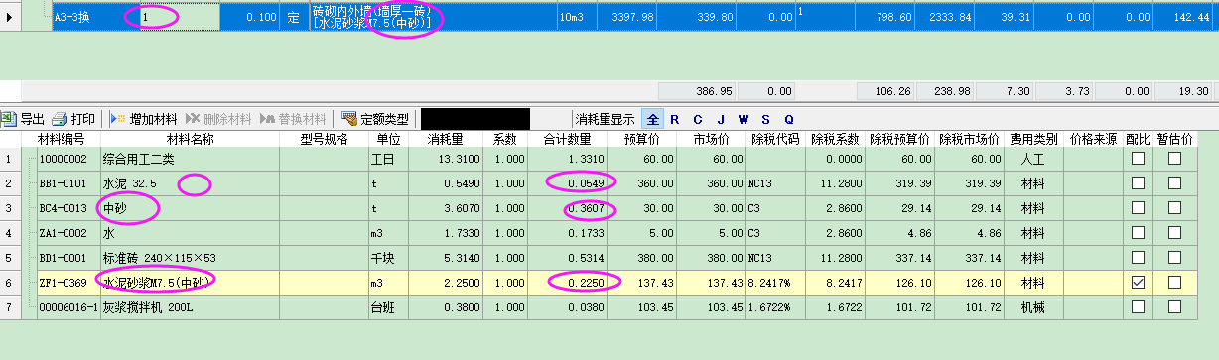
Task: Click the 材料名称 column header
Action: point(190,139)
